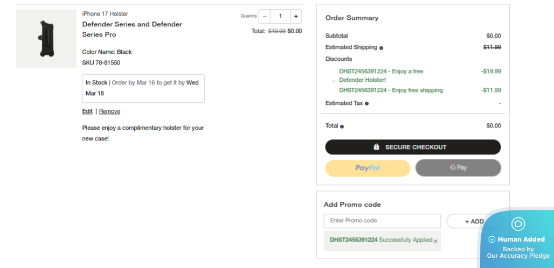The image size is (554, 268).
Task: Click the Human Added checkmark icon
Action: 491,239
